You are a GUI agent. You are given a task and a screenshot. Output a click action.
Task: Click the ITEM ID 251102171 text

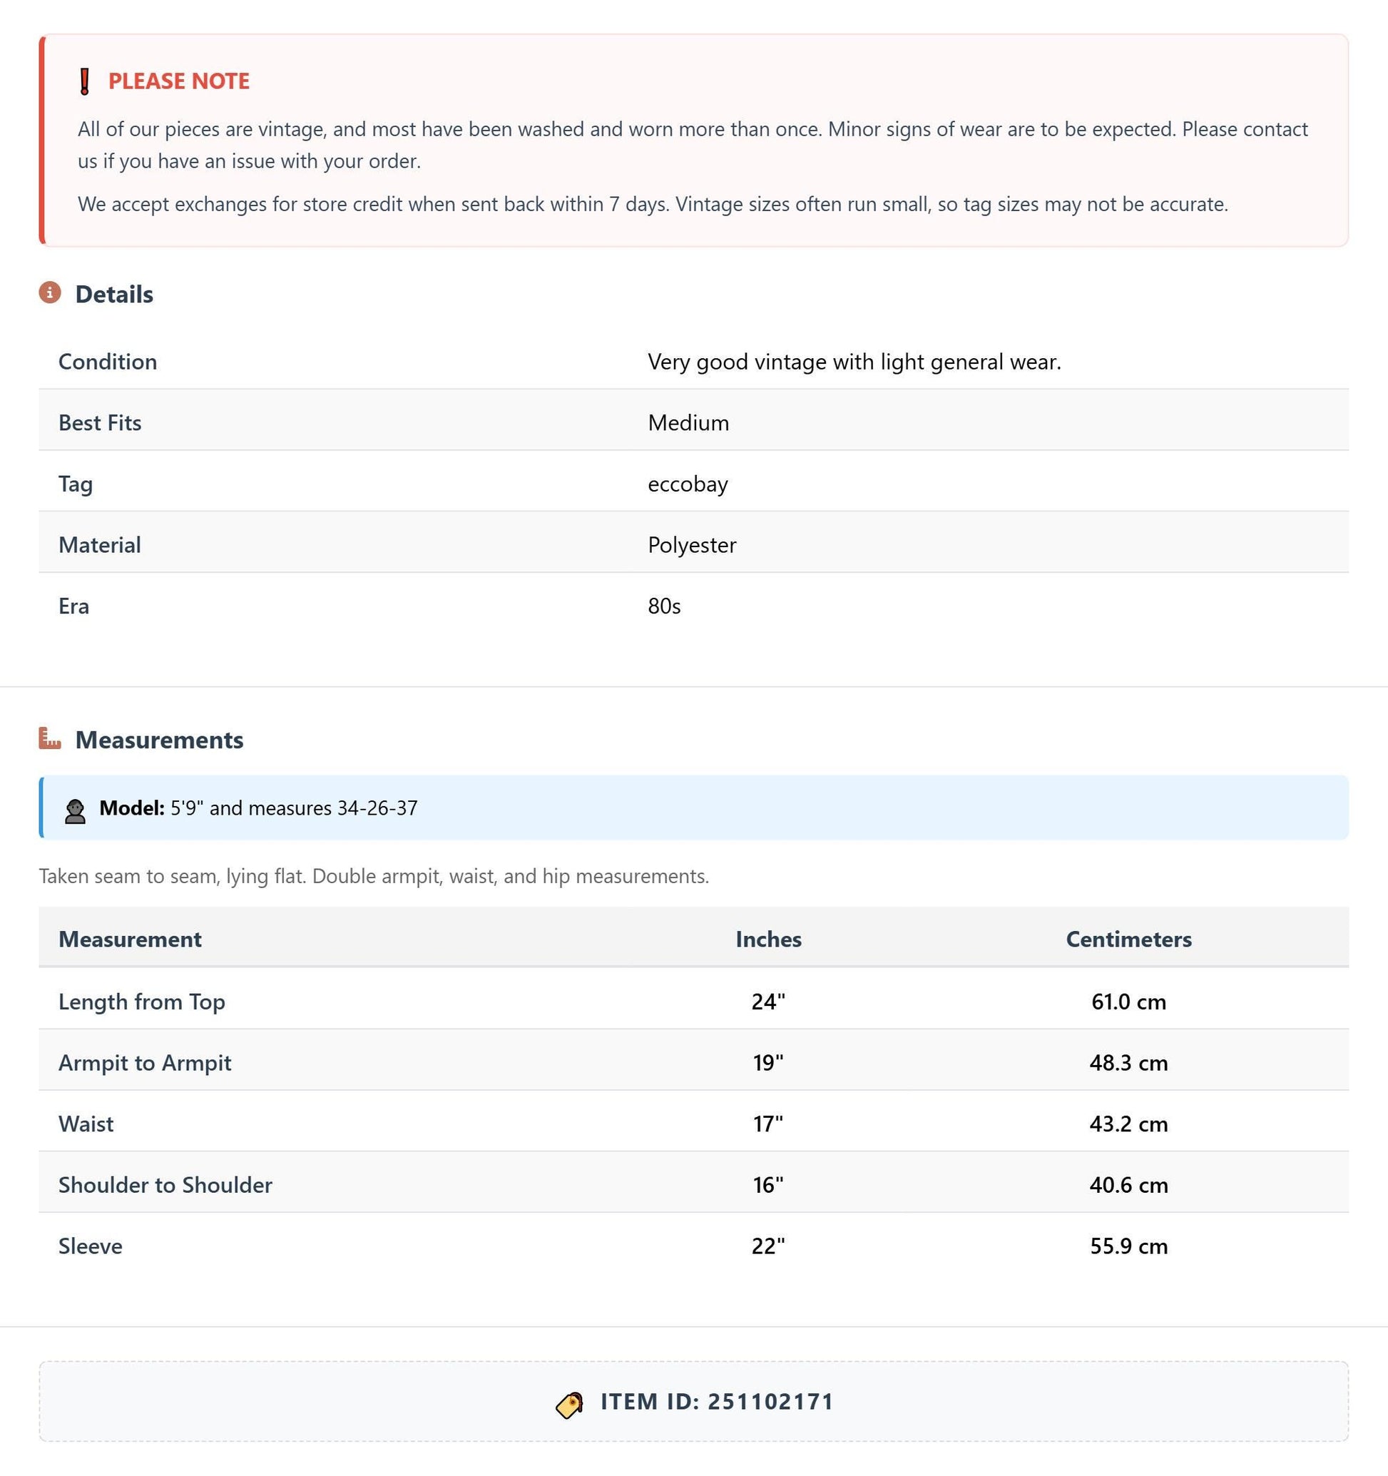(x=717, y=1402)
